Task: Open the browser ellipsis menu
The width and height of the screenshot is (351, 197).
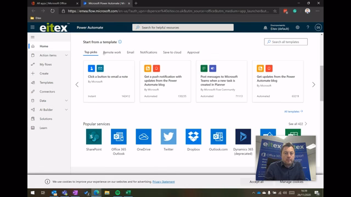Action: (318, 11)
